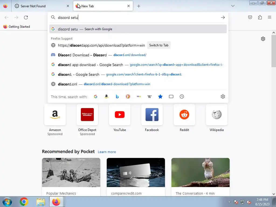
Task: Search this time with Amazon icon
Action: (106, 96)
